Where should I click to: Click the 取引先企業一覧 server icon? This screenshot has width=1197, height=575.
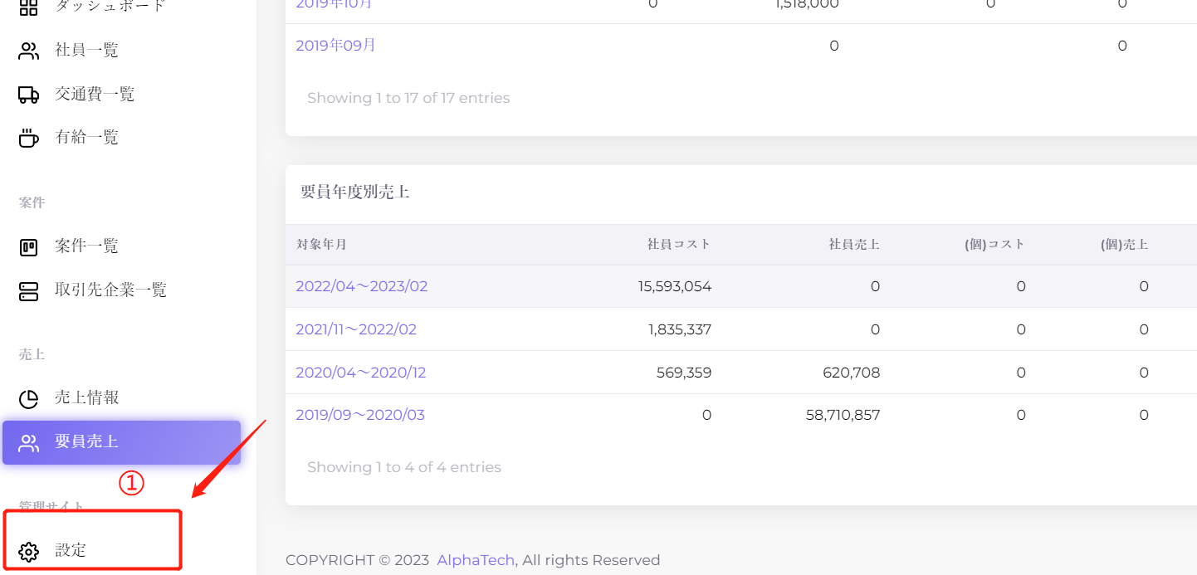click(x=28, y=291)
